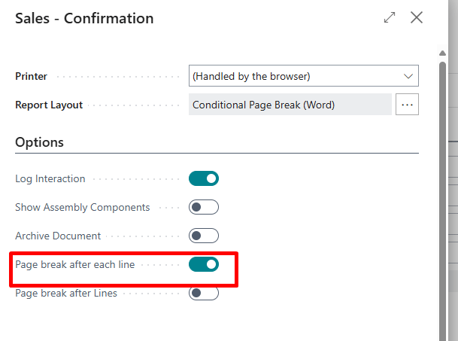Turn off Page break after each line
The height and width of the screenshot is (341, 458).
point(204,264)
